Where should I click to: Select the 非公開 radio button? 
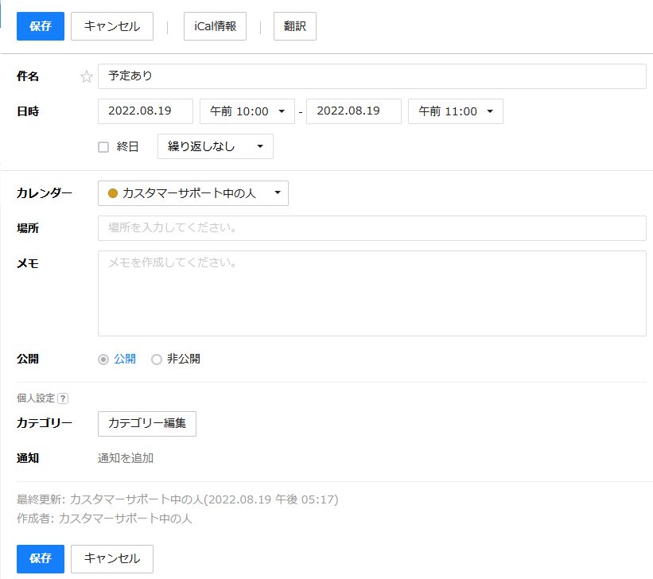(x=157, y=359)
